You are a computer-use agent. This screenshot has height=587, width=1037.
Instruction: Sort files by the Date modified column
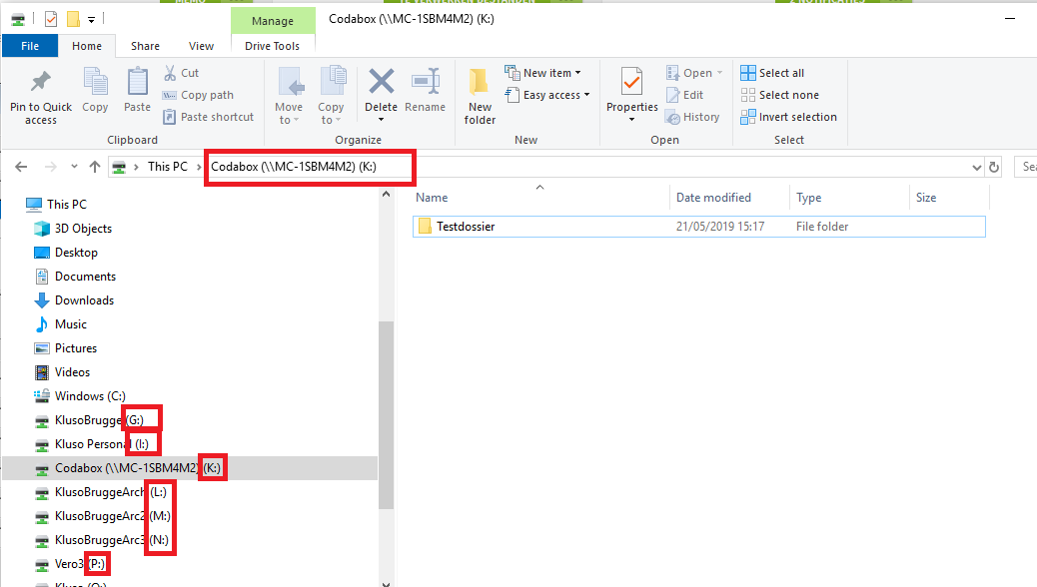coord(713,198)
